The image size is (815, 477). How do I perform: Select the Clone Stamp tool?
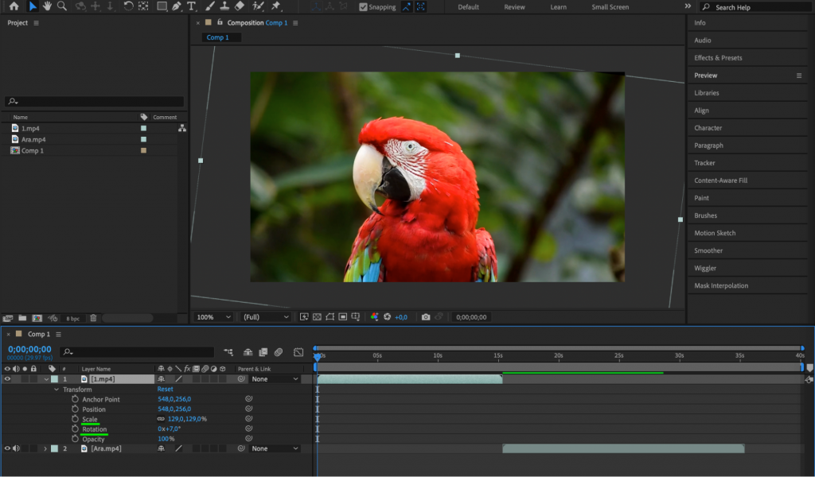[x=224, y=6]
